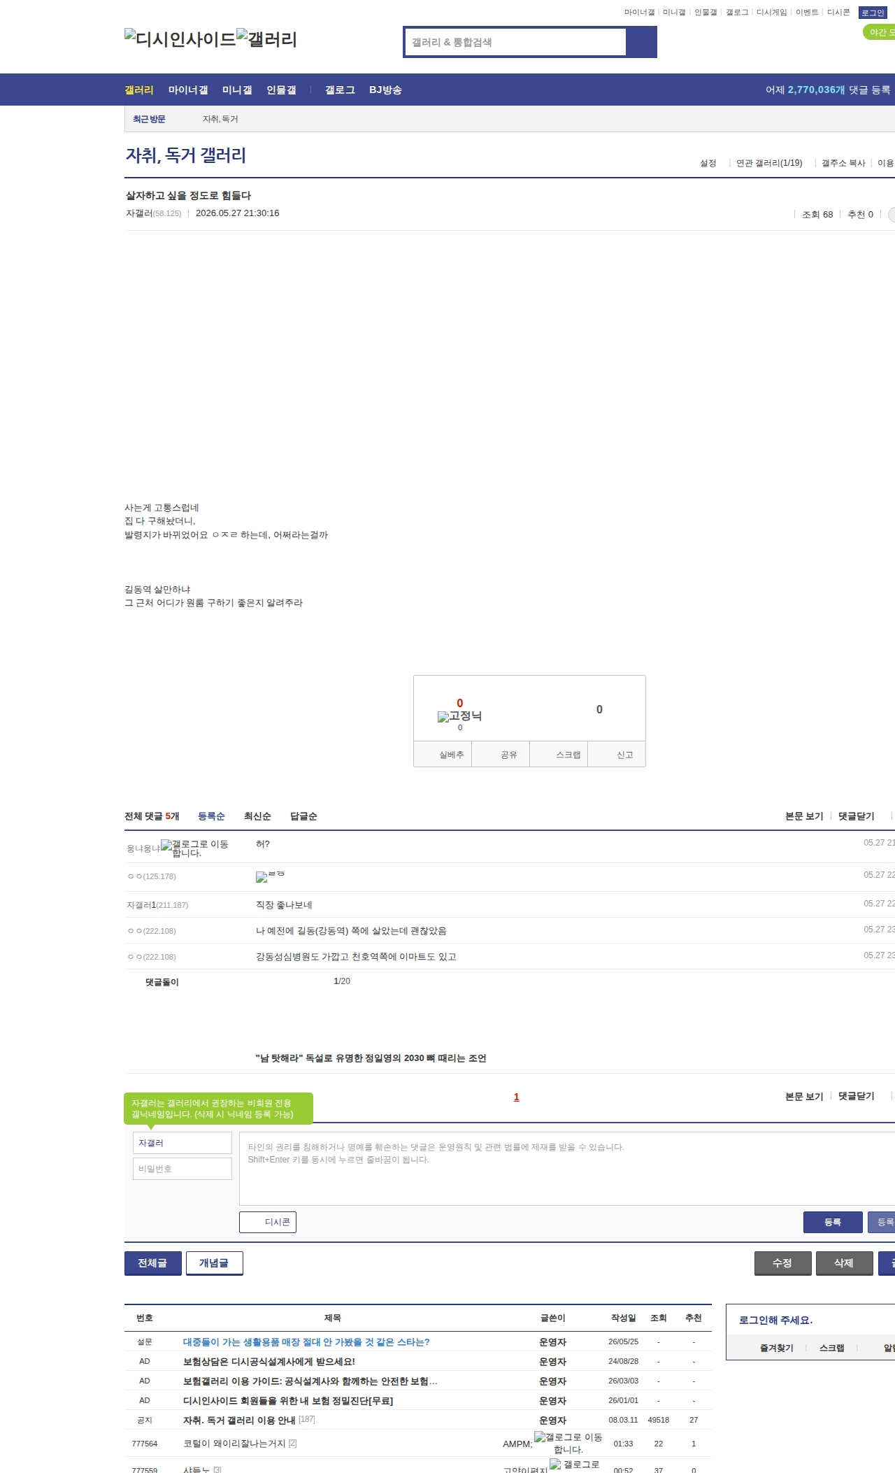The width and height of the screenshot is (895, 1473).
Task: Sort comments by 최신순
Action: (257, 816)
